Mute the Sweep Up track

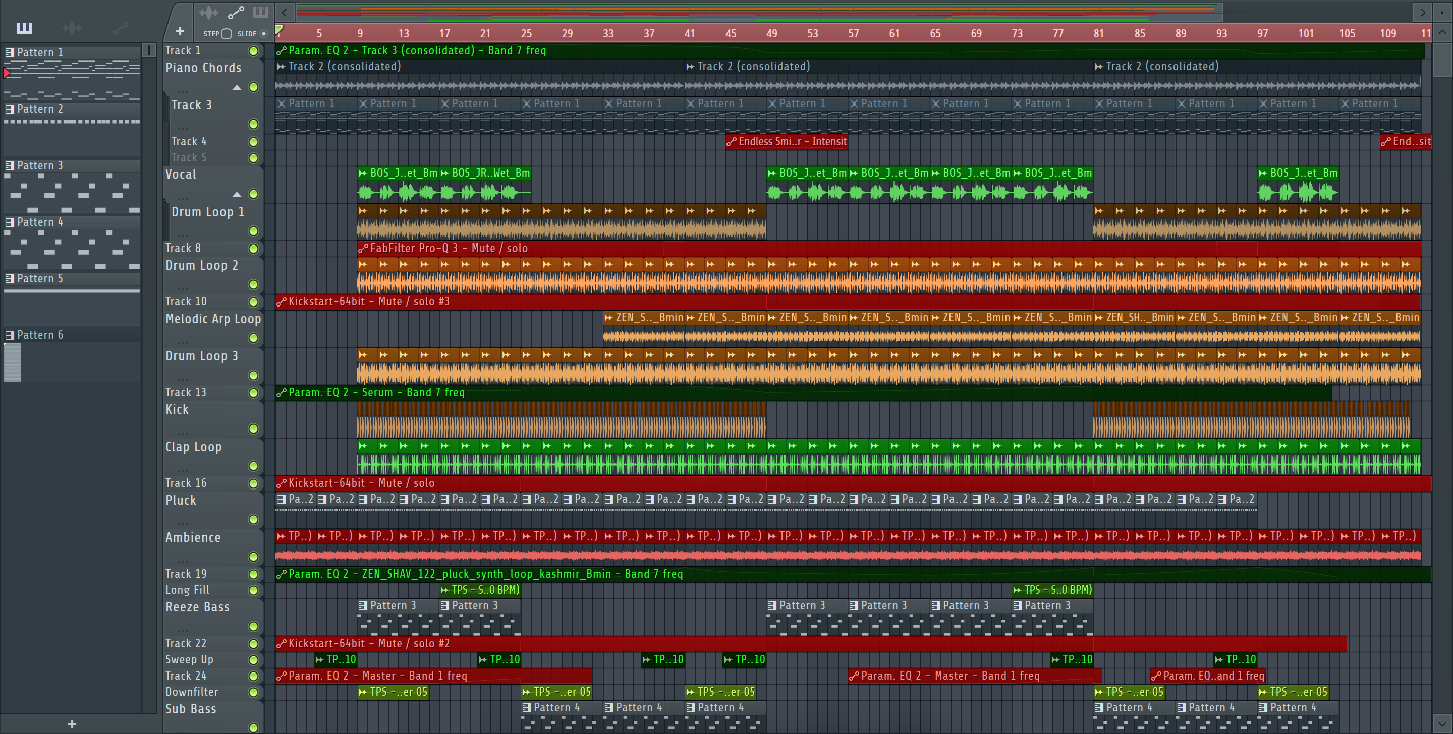(254, 659)
